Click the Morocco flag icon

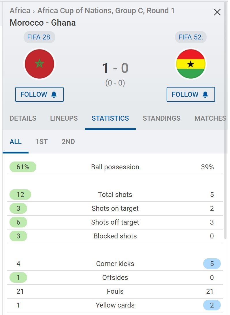pos(39,64)
